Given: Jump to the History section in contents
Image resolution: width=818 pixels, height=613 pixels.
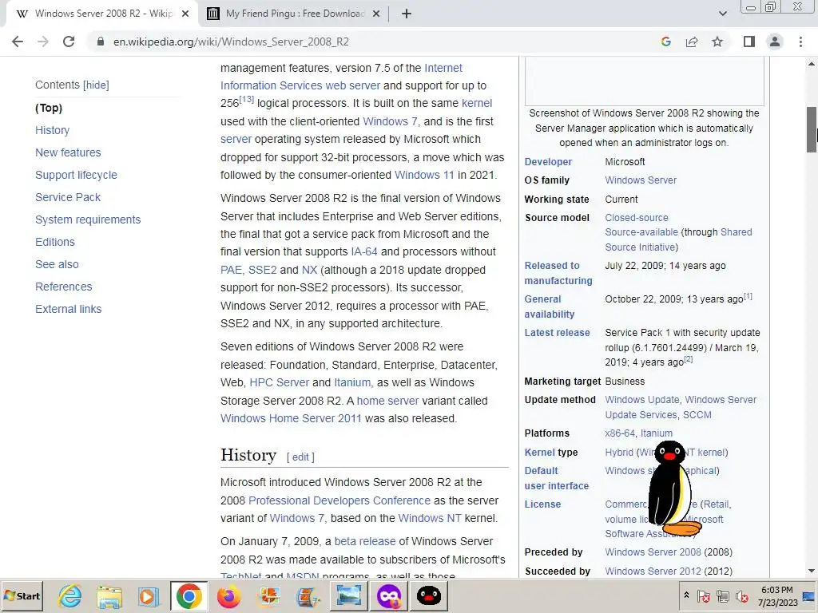Looking at the screenshot, I should (x=52, y=130).
